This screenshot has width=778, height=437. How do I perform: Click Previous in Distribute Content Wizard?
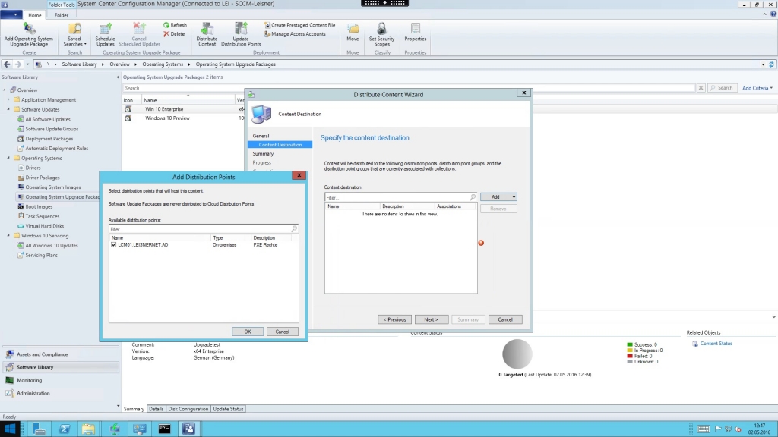394,319
